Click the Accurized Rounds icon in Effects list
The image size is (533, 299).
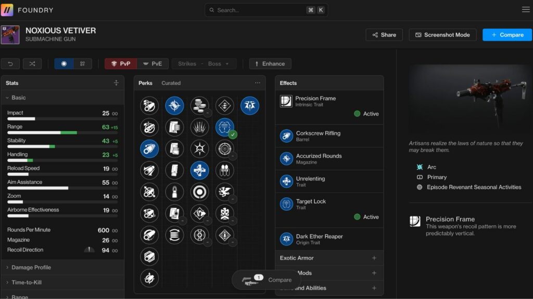coord(286,159)
